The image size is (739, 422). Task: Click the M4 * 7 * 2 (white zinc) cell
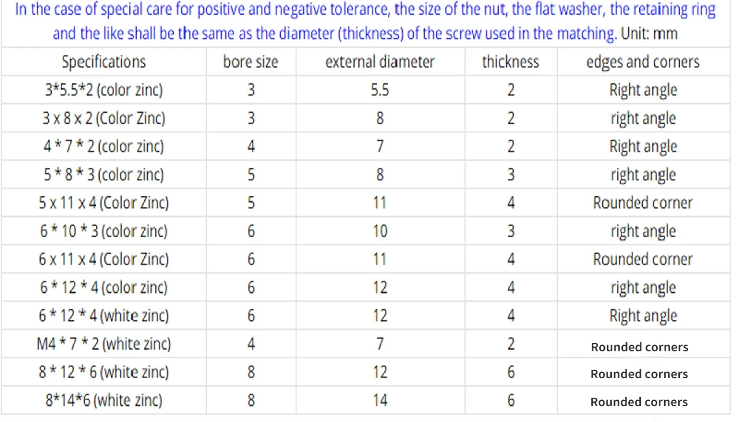coord(103,344)
